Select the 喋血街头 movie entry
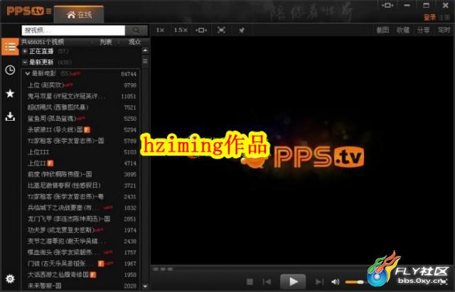This screenshot has height=292, width=455. tap(82, 252)
